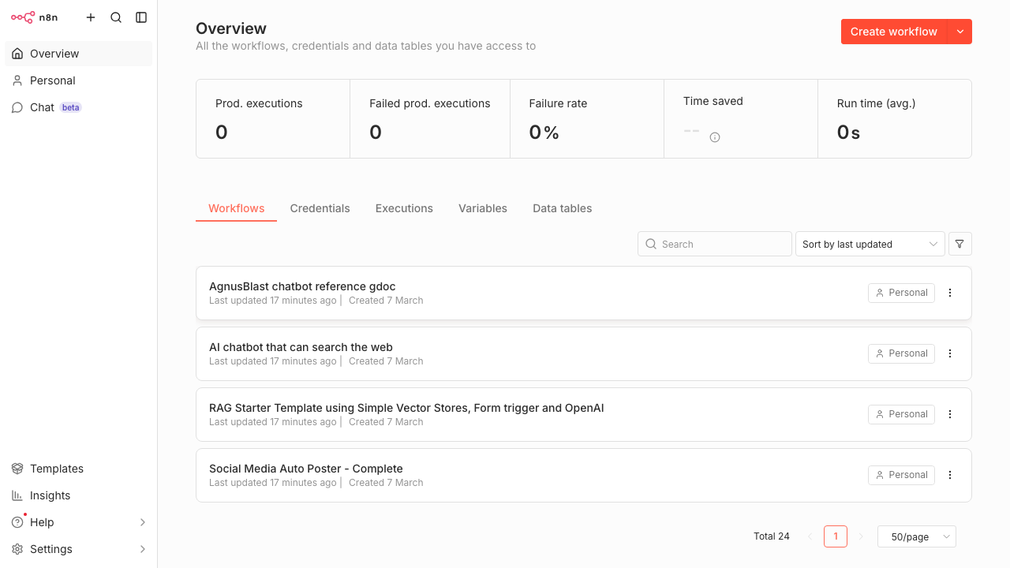The width and height of the screenshot is (1010, 568).
Task: Click the Create workflow button
Action: (x=893, y=32)
